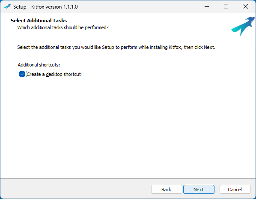Click the large Kitfox logo in the header

(x=243, y=26)
